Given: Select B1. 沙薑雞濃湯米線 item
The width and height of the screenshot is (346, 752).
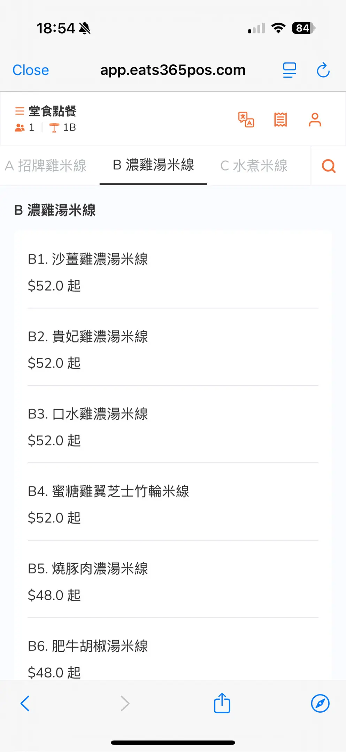Looking at the screenshot, I should click(88, 259).
